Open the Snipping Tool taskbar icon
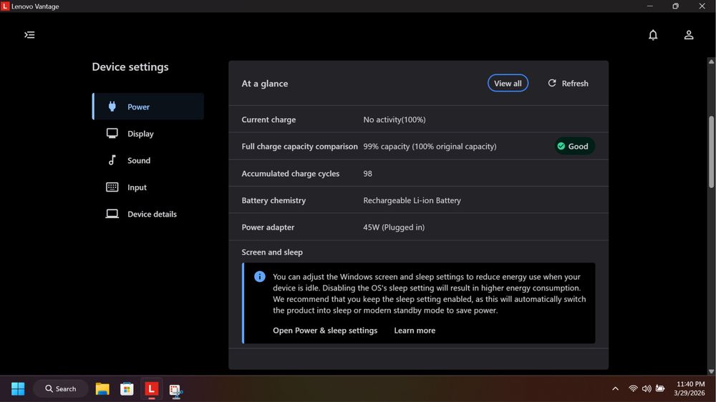Viewport: 716px width, 402px height. click(x=176, y=390)
